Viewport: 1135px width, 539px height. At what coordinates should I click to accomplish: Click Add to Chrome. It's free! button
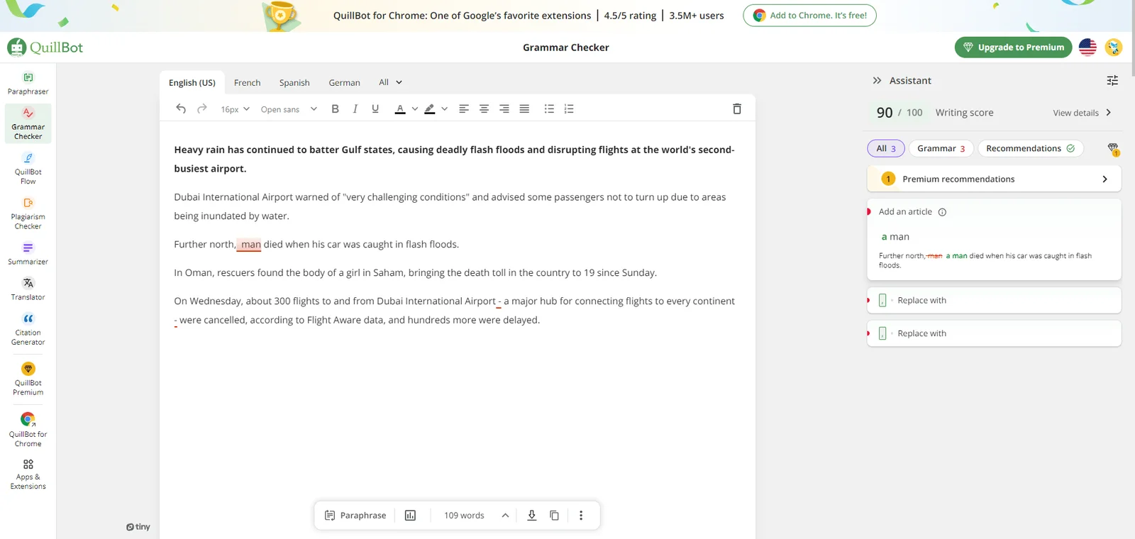click(x=809, y=16)
